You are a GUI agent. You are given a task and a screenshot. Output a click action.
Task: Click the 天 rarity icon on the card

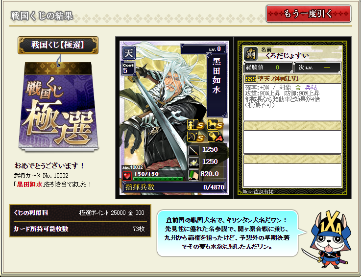point(128,53)
